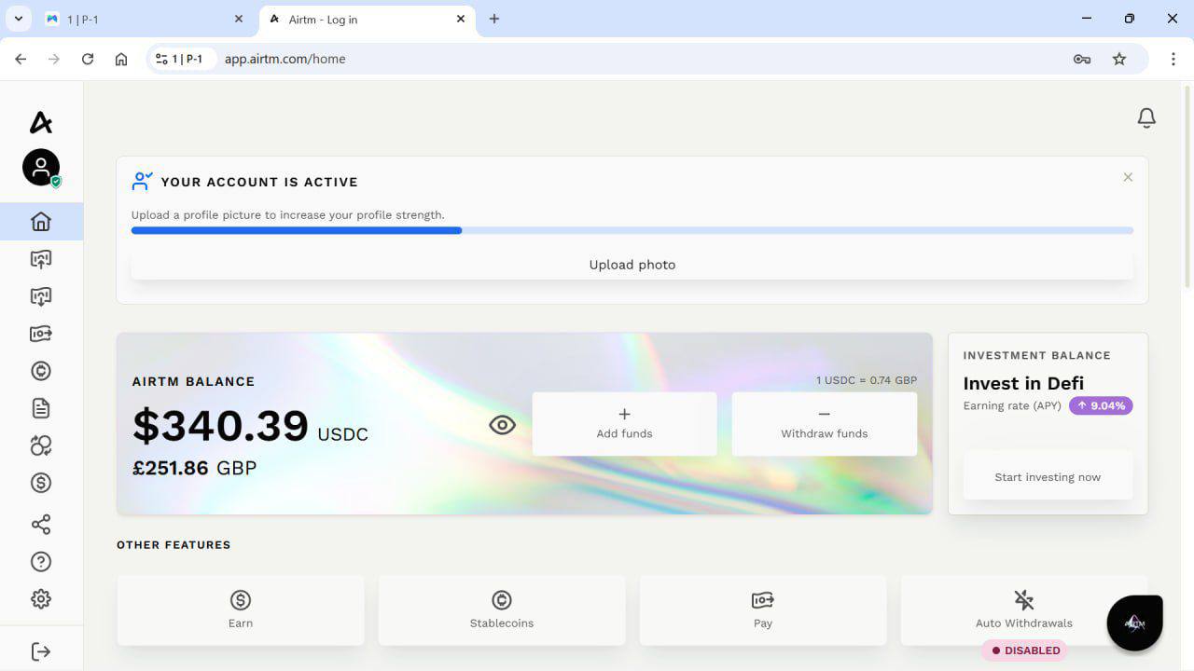This screenshot has width=1194, height=671.
Task: Dismiss the account active banner
Action: pos(1128,177)
